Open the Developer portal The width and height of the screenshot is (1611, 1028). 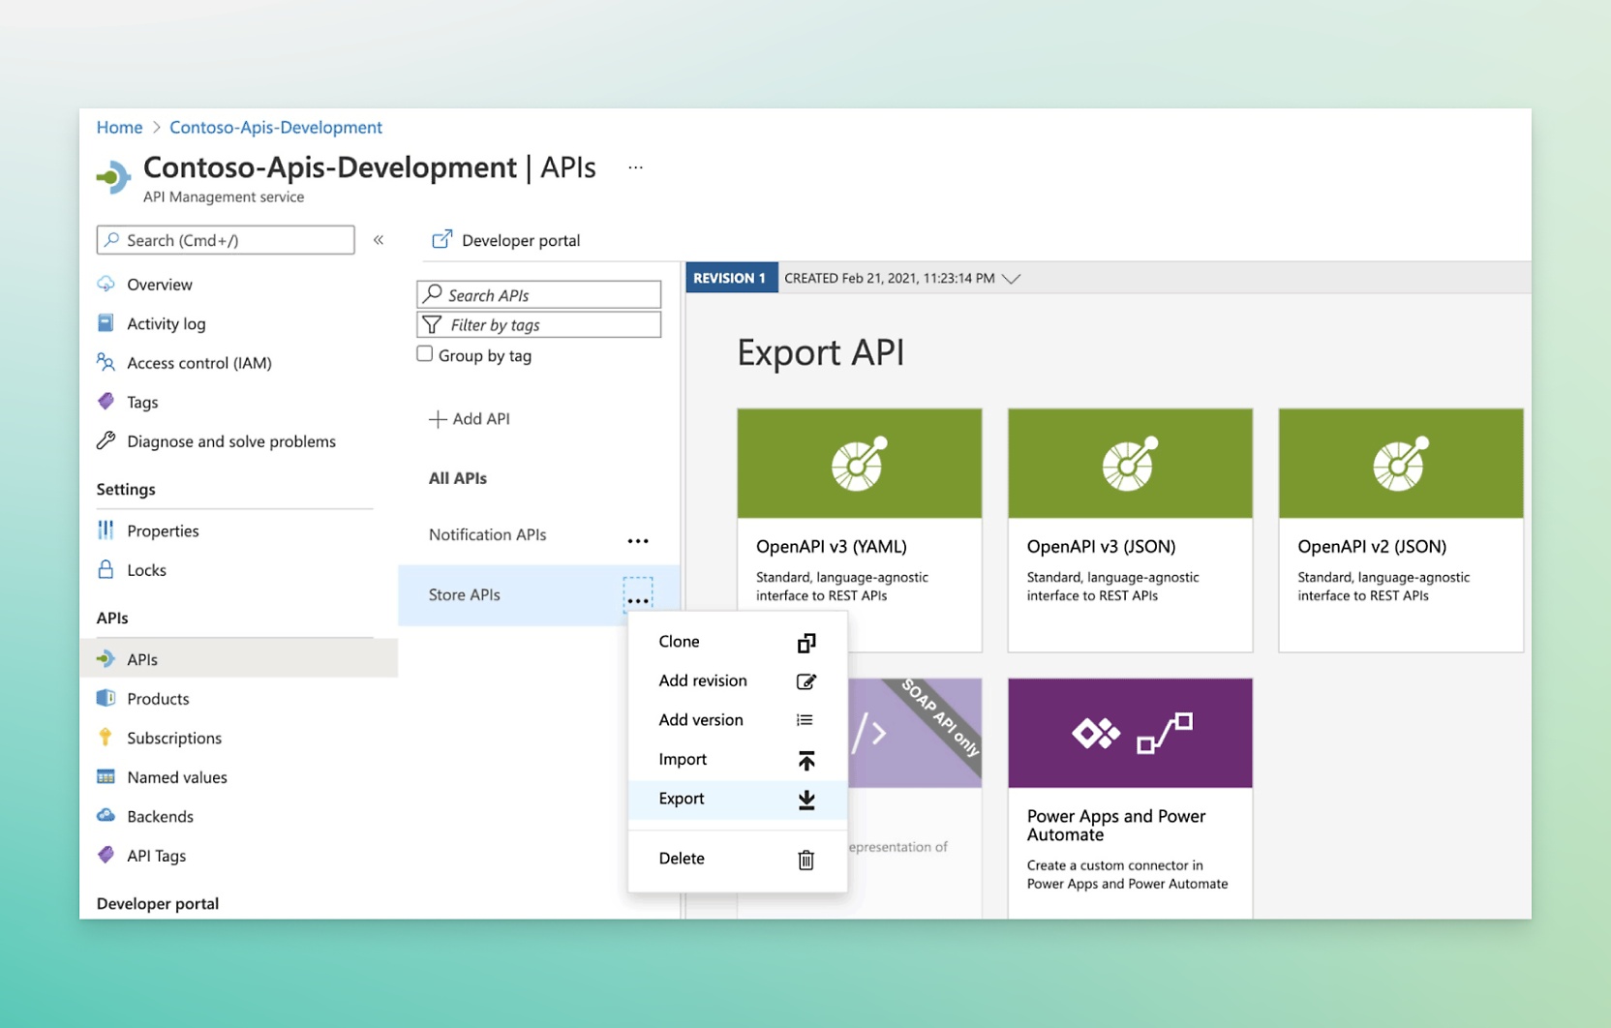519,240
